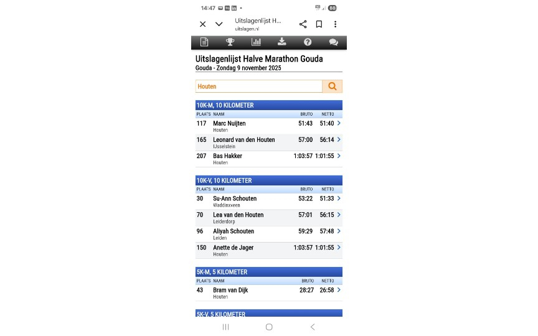Viewport: 538px width, 336px height.
Task: Click the orange search magnifier button
Action: coord(332,86)
